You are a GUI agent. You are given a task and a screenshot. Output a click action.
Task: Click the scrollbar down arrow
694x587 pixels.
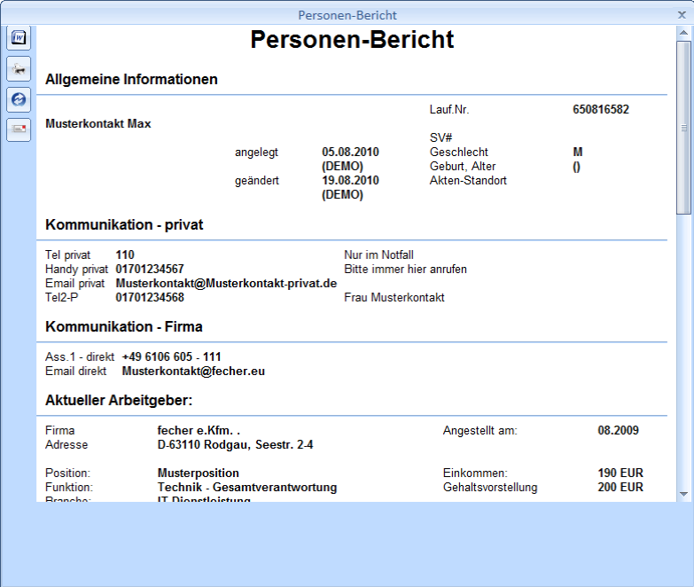[x=683, y=493]
